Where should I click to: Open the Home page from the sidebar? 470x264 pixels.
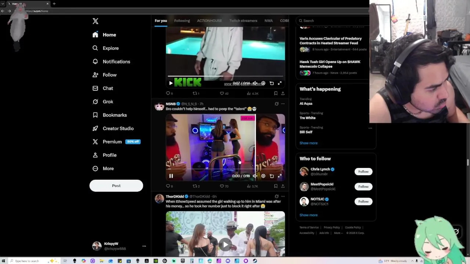(104, 35)
